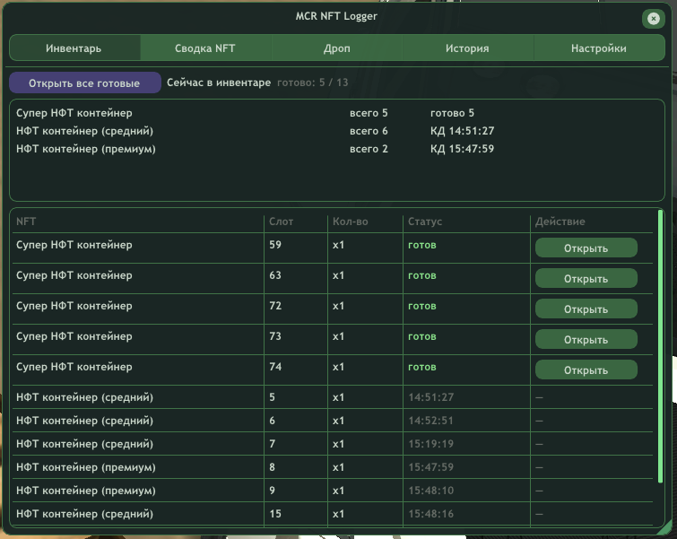
Task: Open the container in slot 74
Action: point(586,370)
